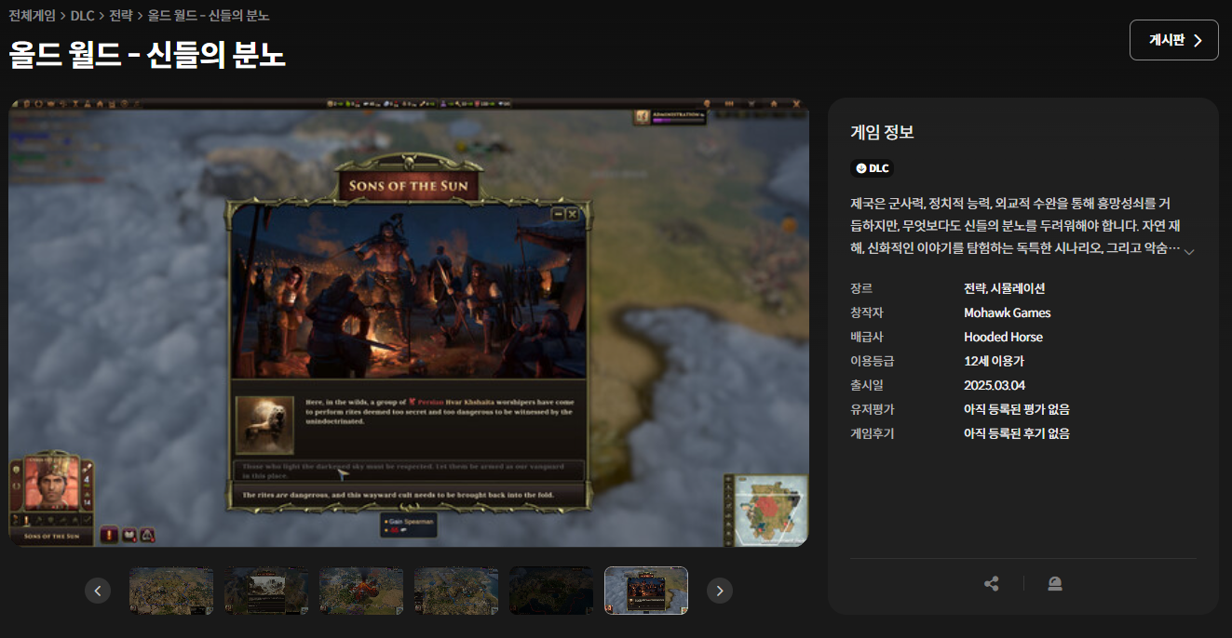Select the erupting volcano thumbnail
Image resolution: width=1232 pixels, height=638 pixels.
[x=361, y=591]
